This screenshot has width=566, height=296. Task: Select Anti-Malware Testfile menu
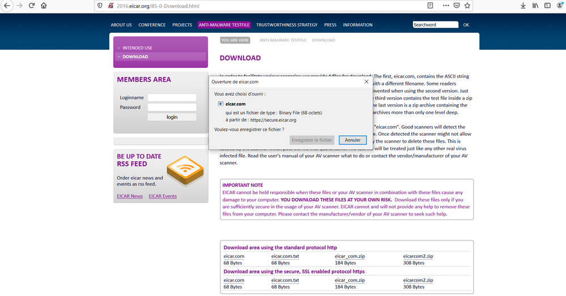(224, 25)
